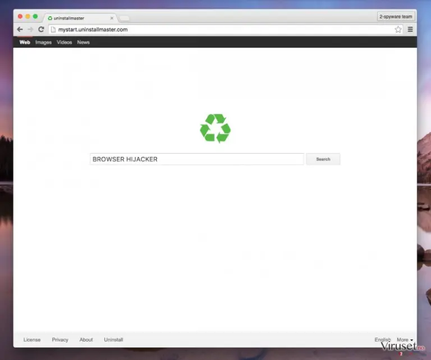
Task: Click the page icon in the address bar
Action: pyautogui.click(x=53, y=29)
